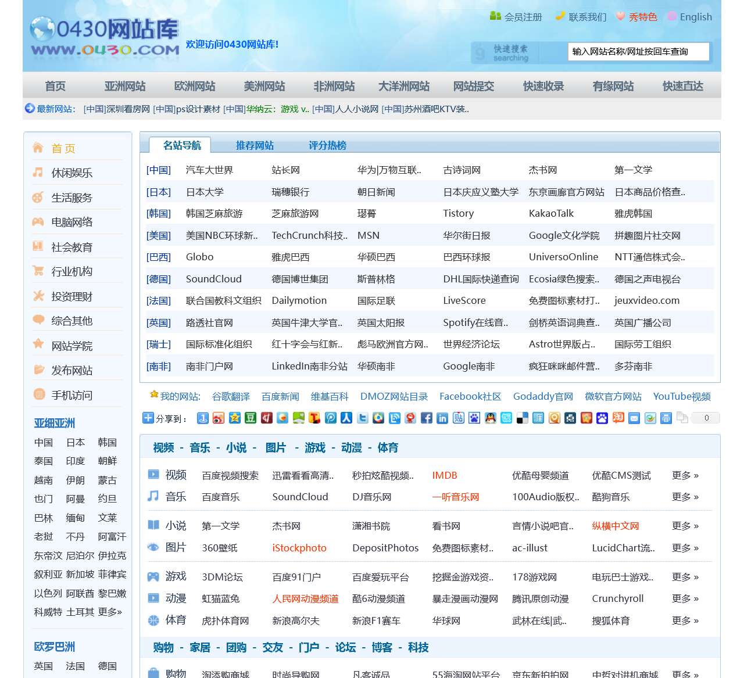Screen dimensions: 744x678
Task: Open the 欧洲网站 menu item
Action: click(x=194, y=86)
